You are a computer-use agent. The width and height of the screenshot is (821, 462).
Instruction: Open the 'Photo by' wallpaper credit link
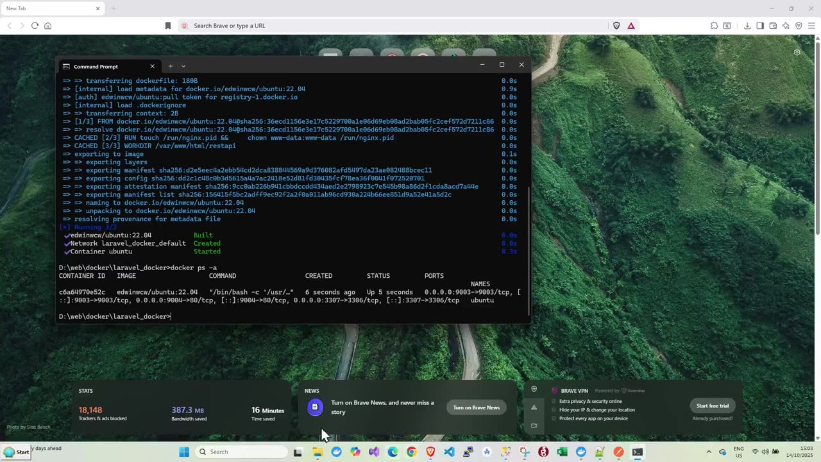[x=28, y=427]
